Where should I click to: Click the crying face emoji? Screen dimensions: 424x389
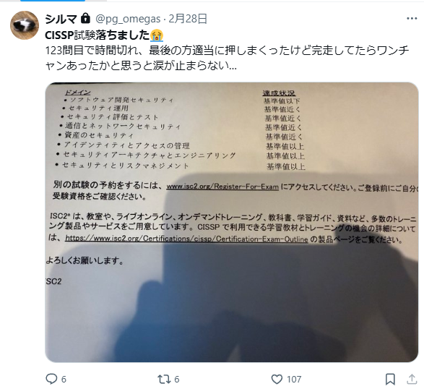[157, 35]
